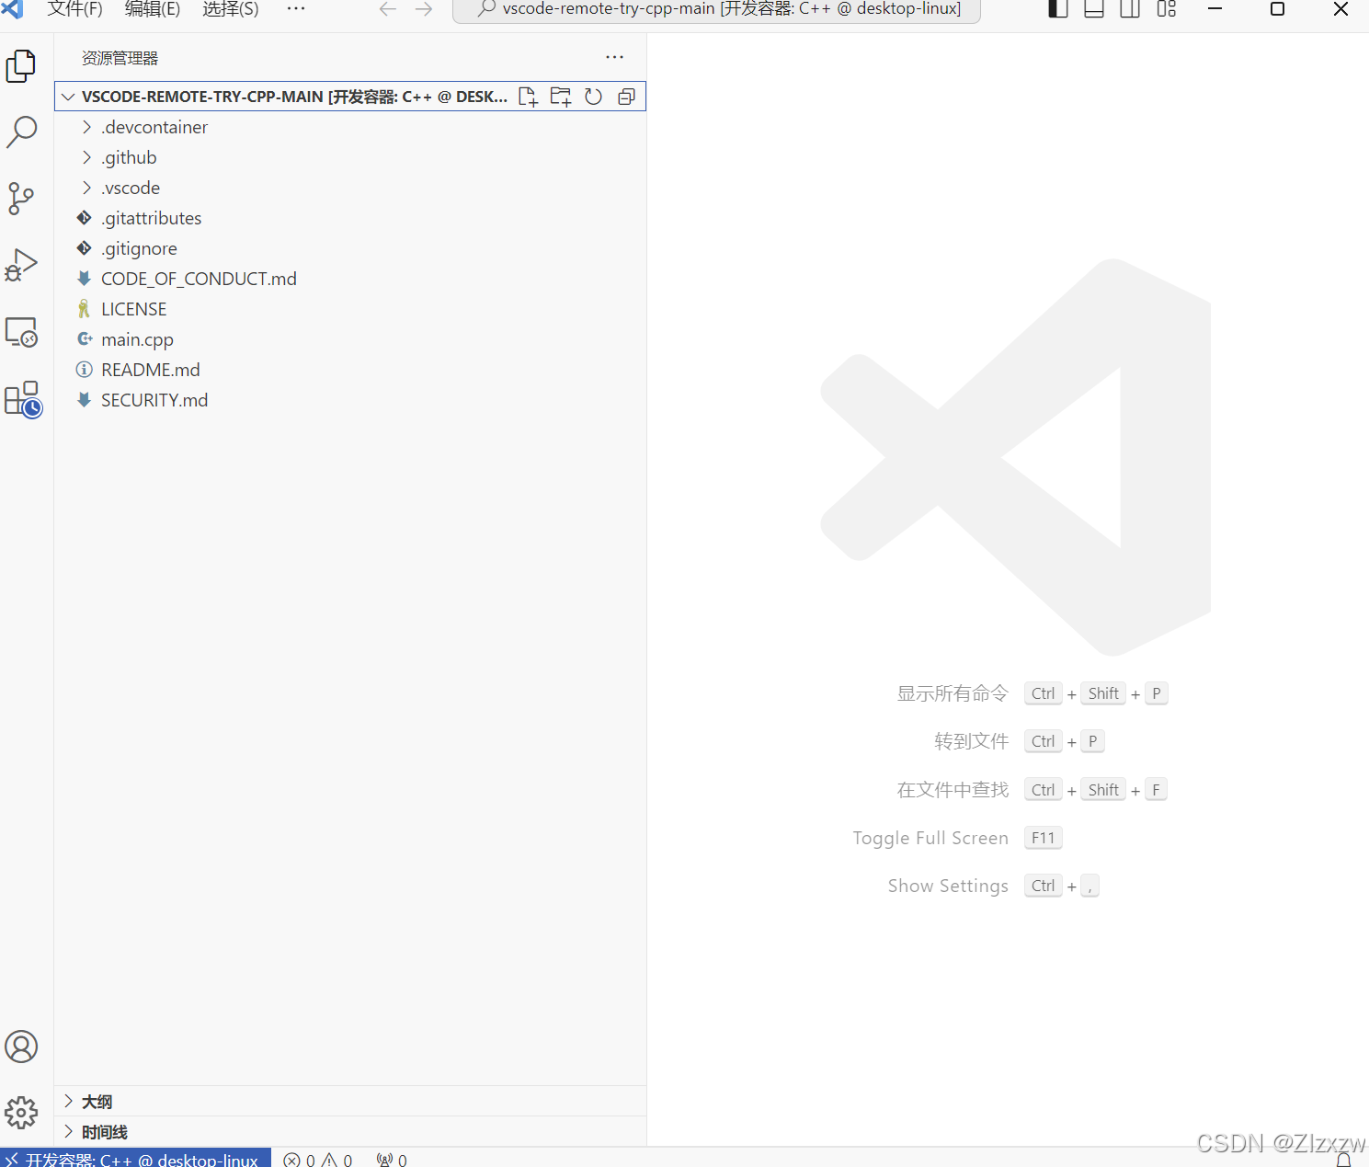Viewport: 1369px width, 1167px height.
Task: Toggle the bottom Panel visibility
Action: pos(1093,9)
